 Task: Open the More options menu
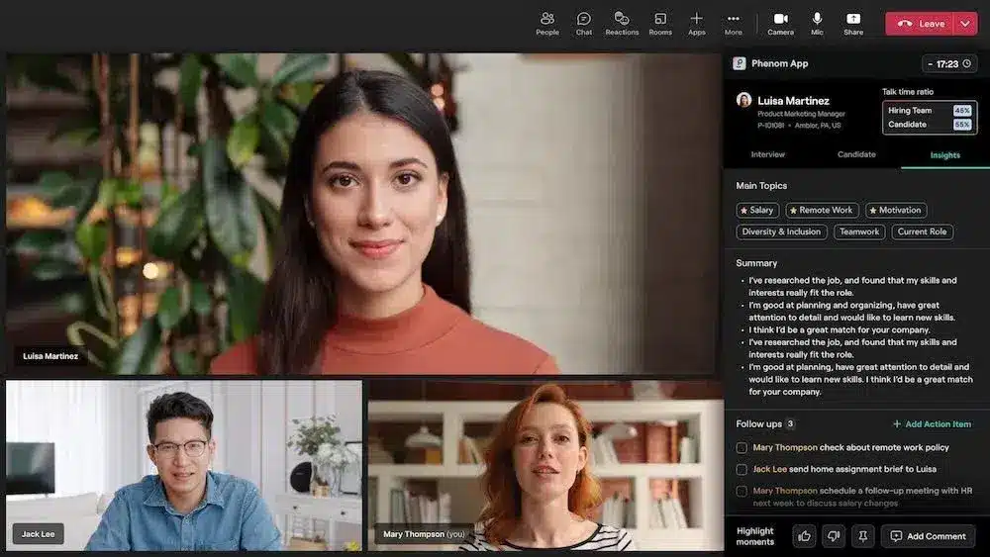733,24
